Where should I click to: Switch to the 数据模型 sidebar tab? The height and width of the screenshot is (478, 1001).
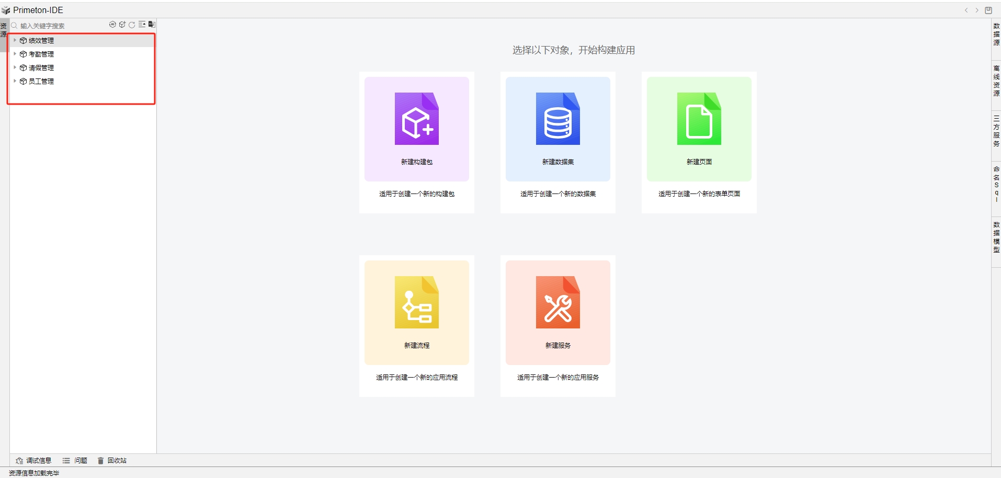(996, 237)
